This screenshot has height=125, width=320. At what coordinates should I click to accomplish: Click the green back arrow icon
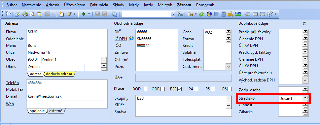pyautogui.click(x=83, y=14)
